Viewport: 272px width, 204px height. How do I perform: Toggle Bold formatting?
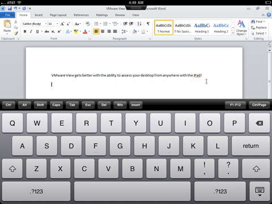pos(25,32)
